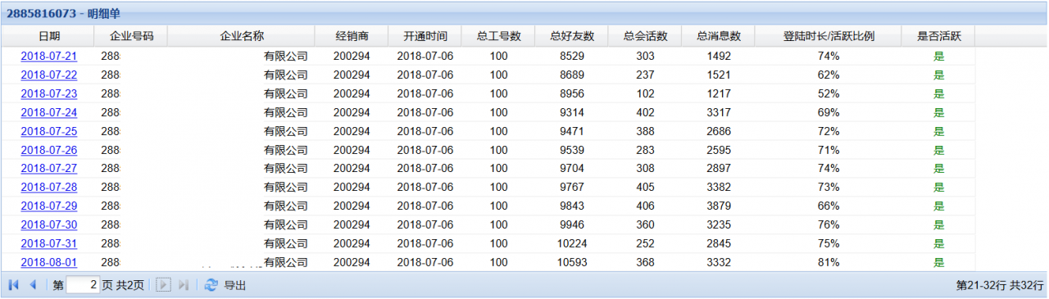Open the 2018-07-26 date link
This screenshot has height=299, width=1049.
click(x=49, y=150)
